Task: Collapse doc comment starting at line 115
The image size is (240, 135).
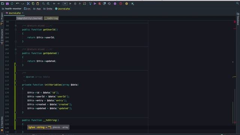Action: [x=16, y=73]
